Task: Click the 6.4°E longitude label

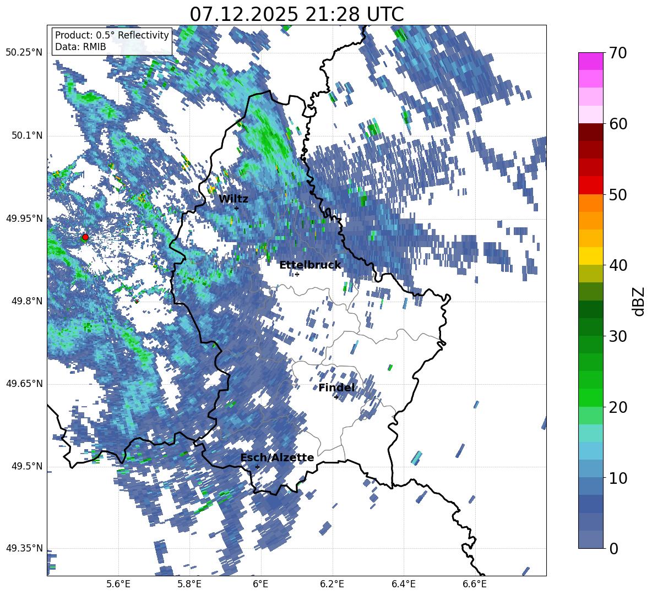Action: pos(403,584)
